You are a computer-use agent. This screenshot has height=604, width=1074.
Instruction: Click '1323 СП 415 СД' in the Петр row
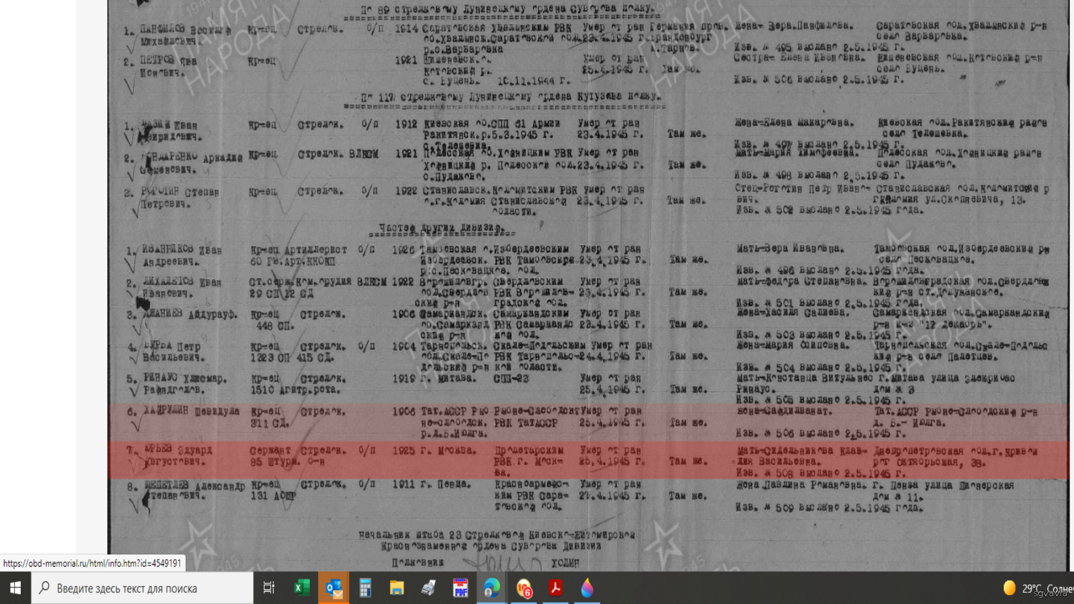click(292, 357)
